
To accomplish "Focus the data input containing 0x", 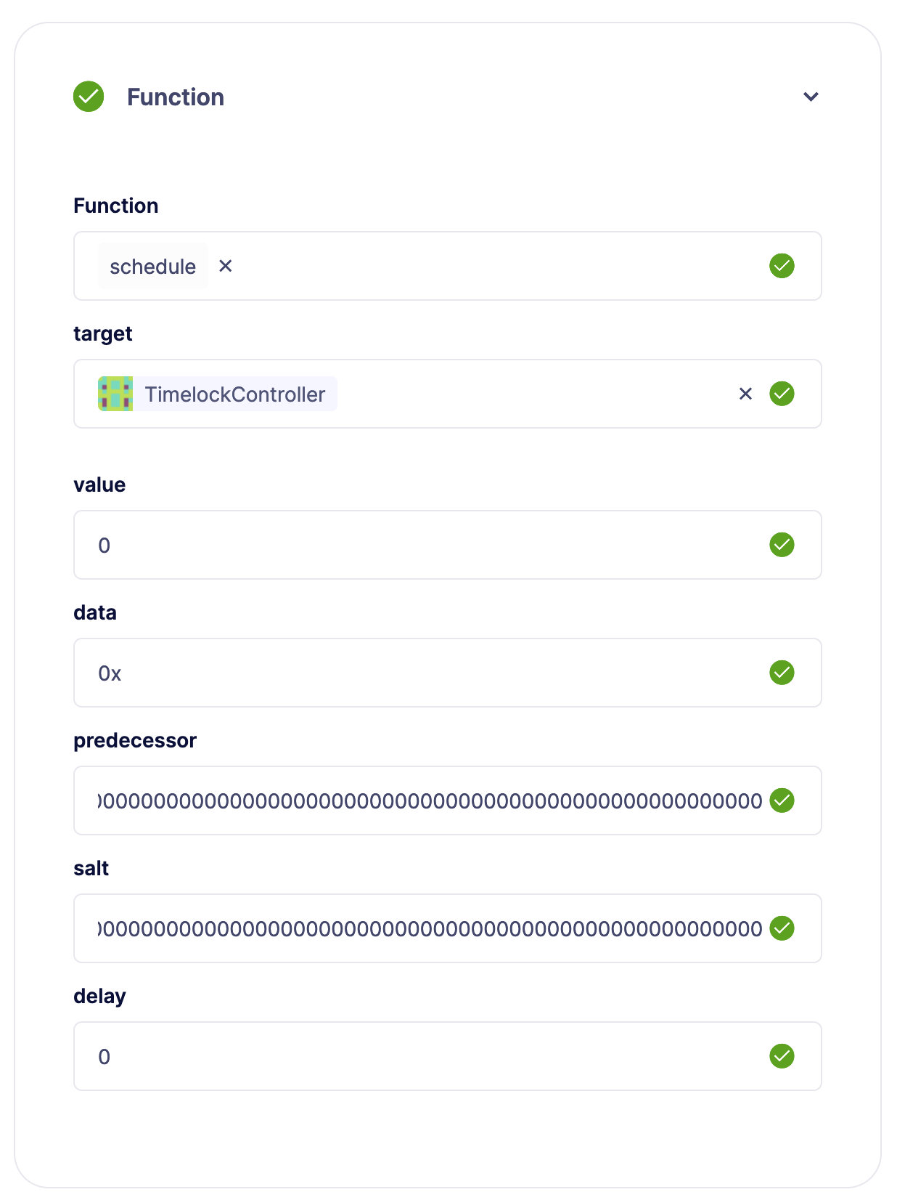I will pos(428,673).
